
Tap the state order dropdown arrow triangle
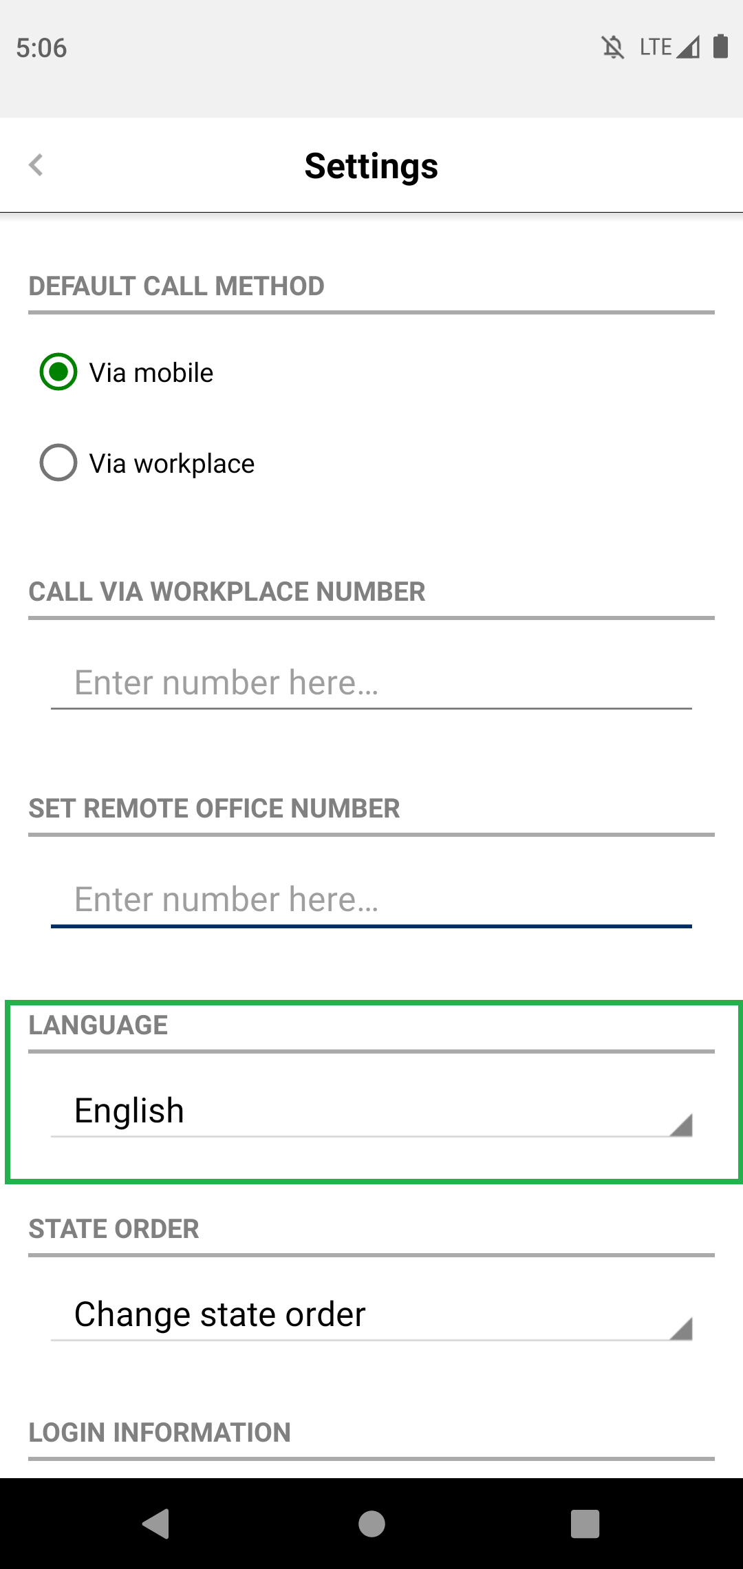[680, 1328]
